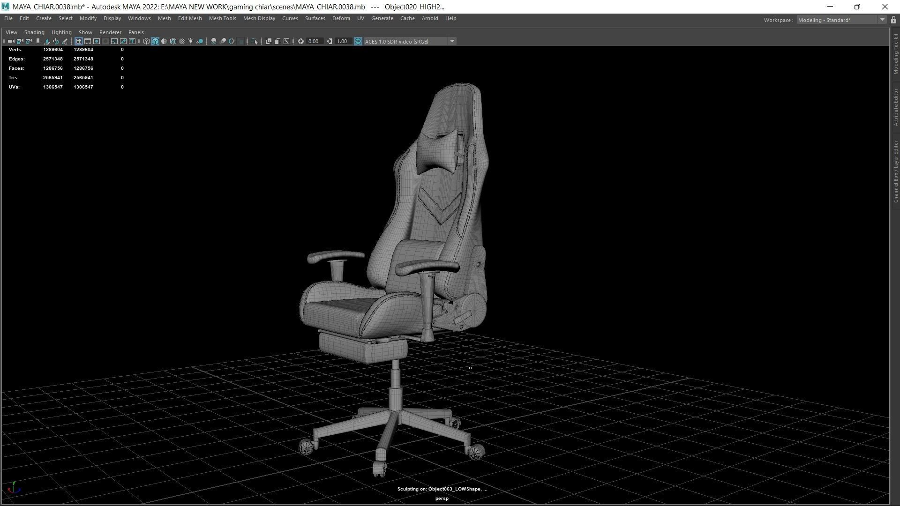Click the Gamma reset icon
Screen dimensions: 900x506
point(330,41)
